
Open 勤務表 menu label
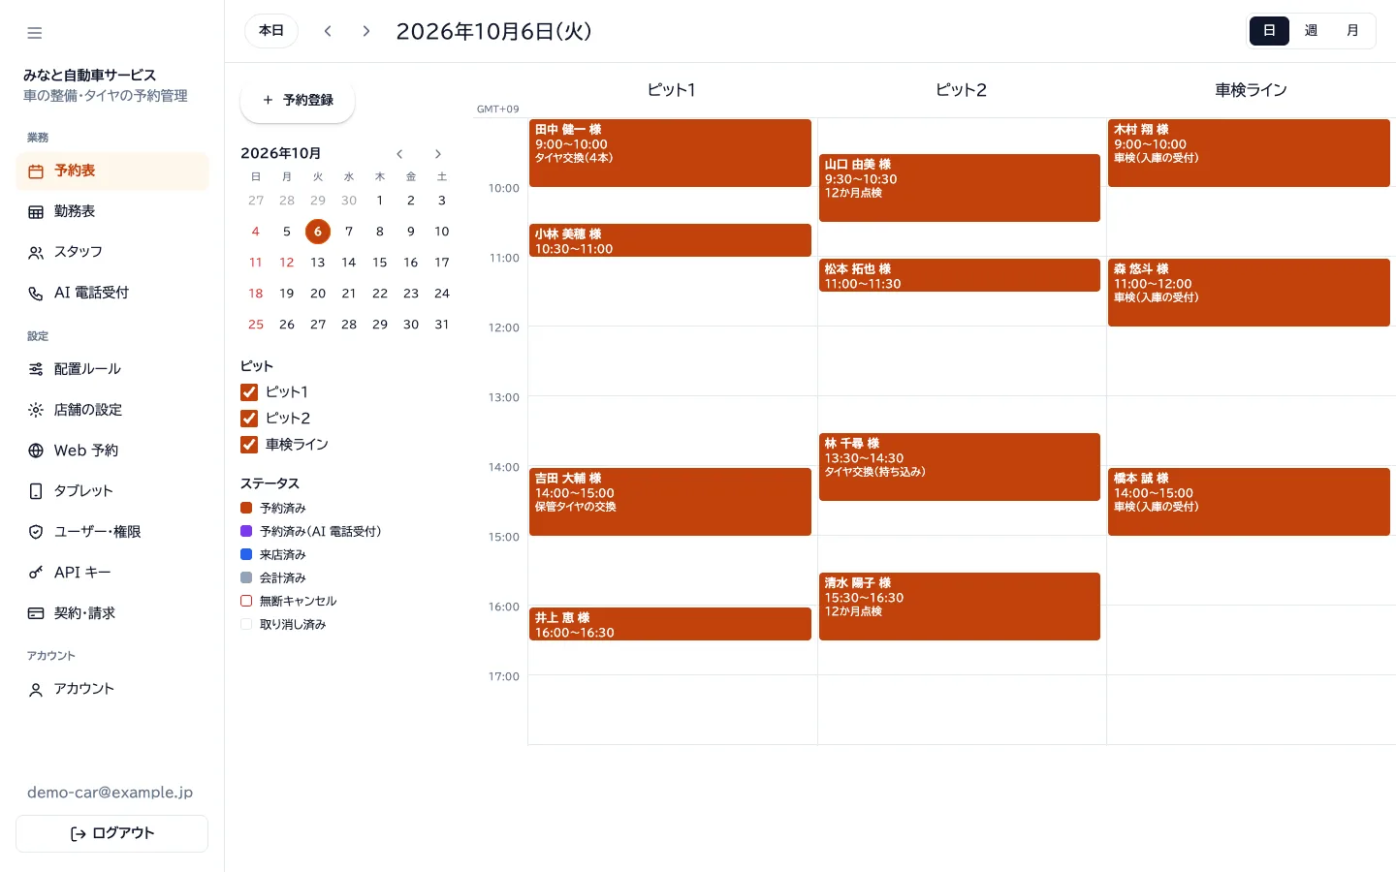point(75,211)
